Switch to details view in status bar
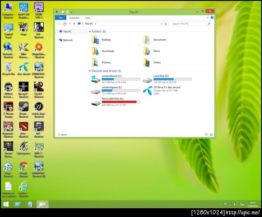Screen dimensions: 262x217 [207, 135]
